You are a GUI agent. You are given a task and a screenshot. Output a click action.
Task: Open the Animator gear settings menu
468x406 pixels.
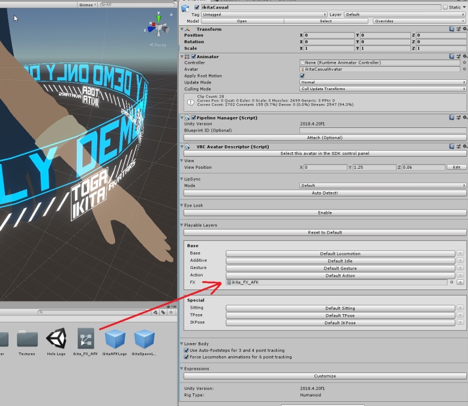[x=465, y=56]
